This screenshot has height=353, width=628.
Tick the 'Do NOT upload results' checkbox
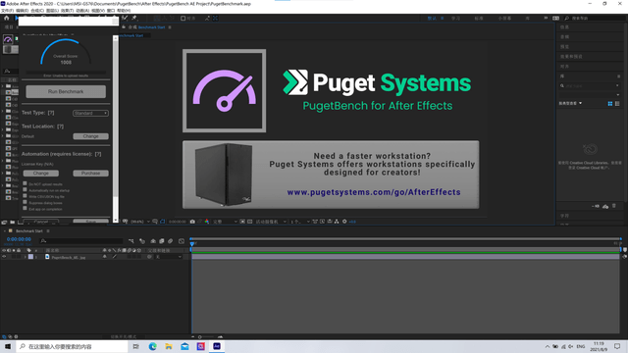[25, 183]
